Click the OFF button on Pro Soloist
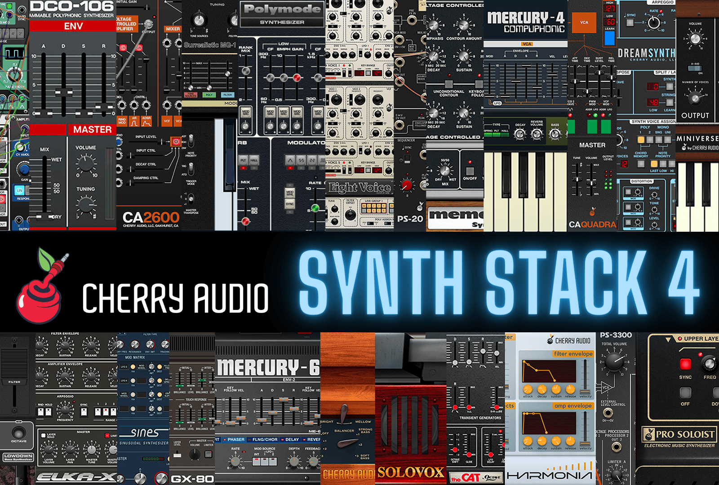Viewport: 719px width, 485px height. [x=685, y=392]
